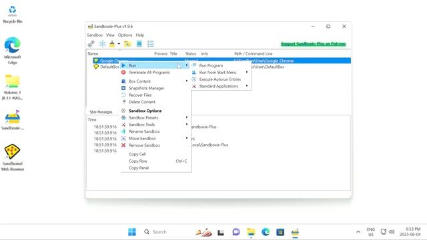Open the Recycle Bin desktop icon
This screenshot has width=427, height=240.
point(13,15)
